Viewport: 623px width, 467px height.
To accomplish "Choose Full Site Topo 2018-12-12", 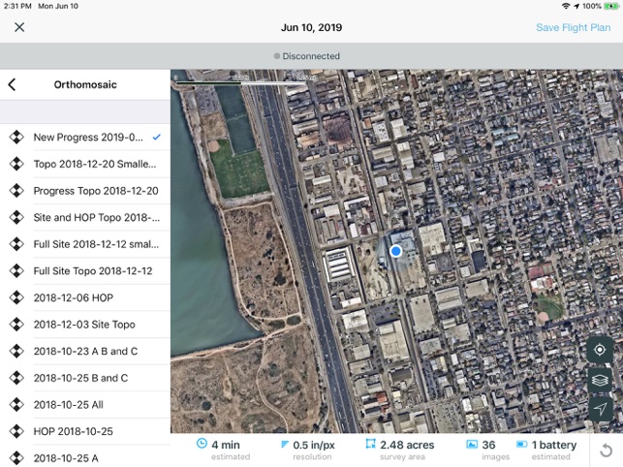I will 85,271.
